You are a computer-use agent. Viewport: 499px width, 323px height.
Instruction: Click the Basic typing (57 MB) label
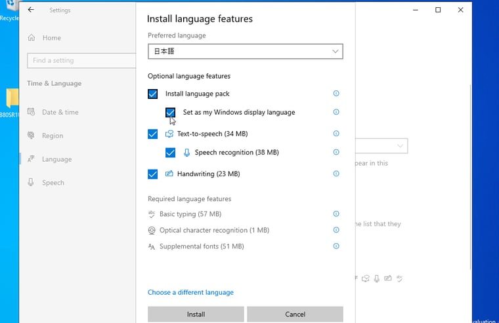190,214
